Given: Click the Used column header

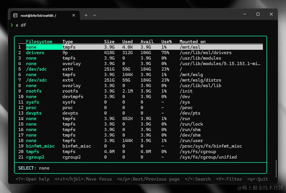Looking at the screenshot, I should pos(128,42).
